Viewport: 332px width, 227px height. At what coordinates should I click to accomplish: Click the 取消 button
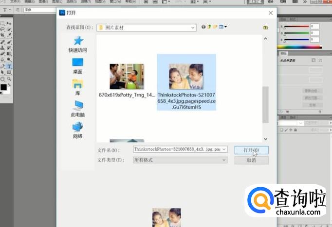click(251, 161)
